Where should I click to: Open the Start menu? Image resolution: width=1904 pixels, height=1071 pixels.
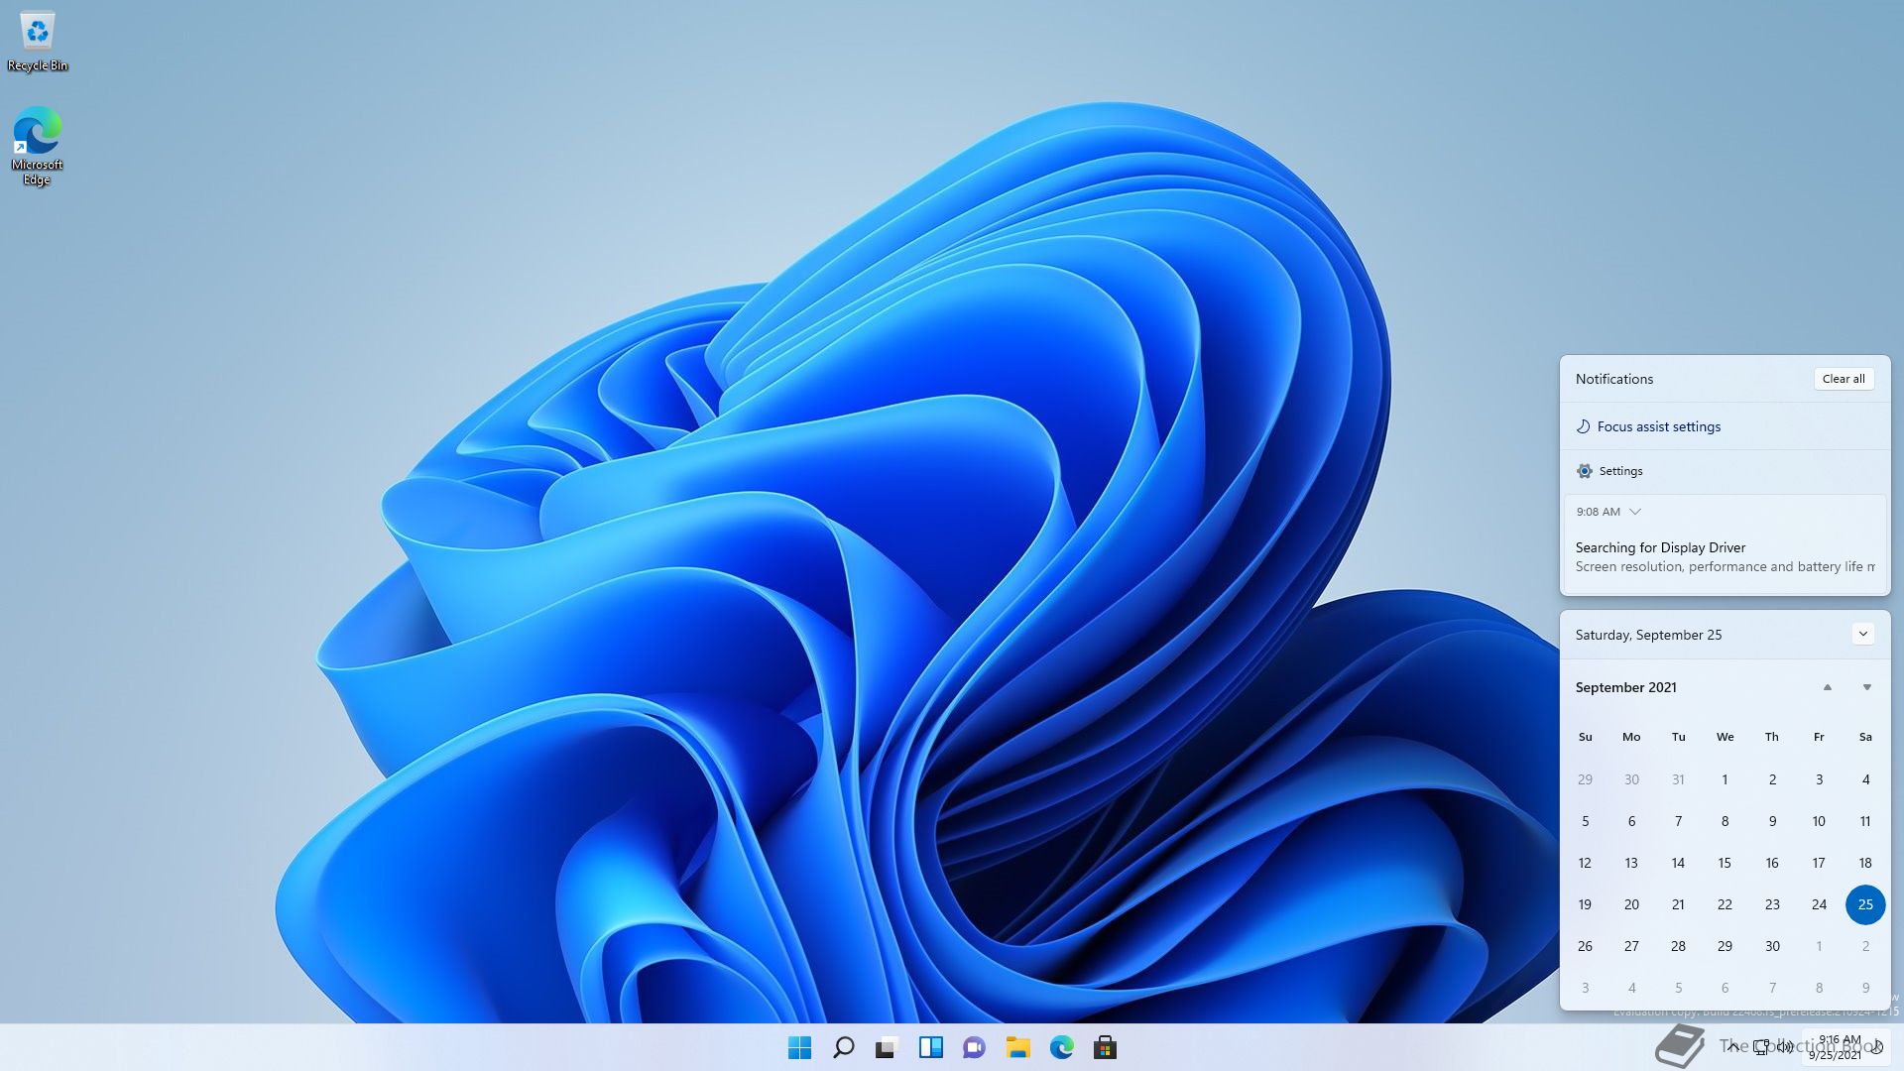(x=799, y=1047)
